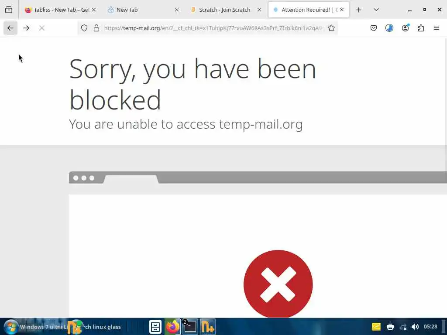This screenshot has width=447, height=335.
Task: Stop loading the current page
Action: click(41, 28)
